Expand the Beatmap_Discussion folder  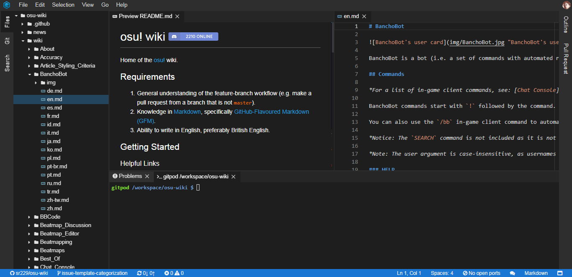click(x=29, y=225)
